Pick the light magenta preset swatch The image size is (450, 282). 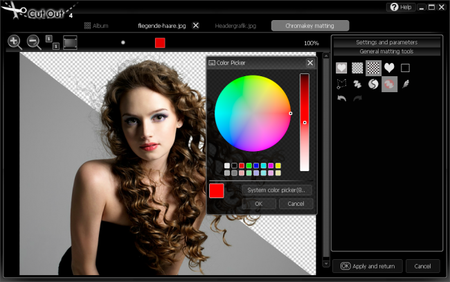271,173
